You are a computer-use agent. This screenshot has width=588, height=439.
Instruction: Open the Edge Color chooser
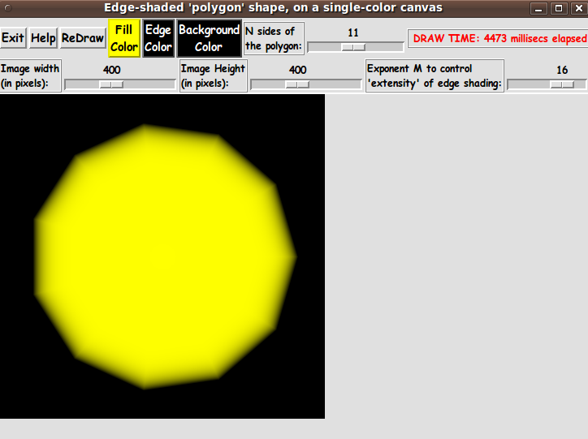158,38
